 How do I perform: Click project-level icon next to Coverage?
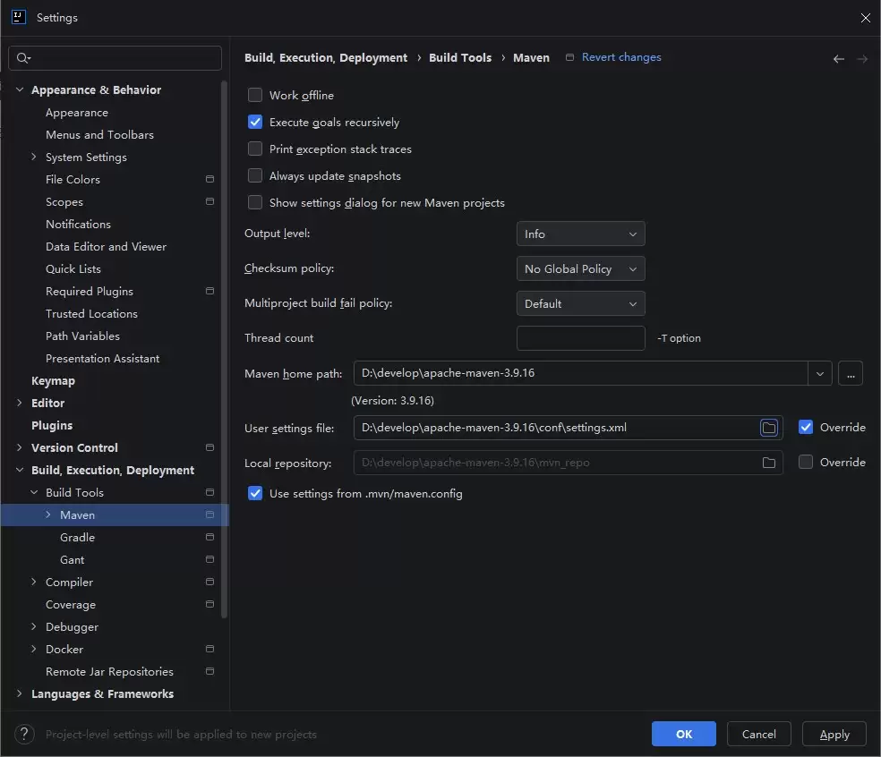(x=210, y=604)
